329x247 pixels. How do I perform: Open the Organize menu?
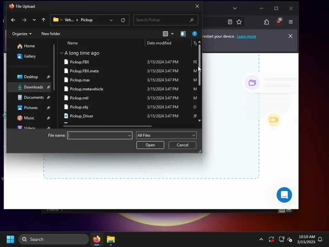click(22, 34)
